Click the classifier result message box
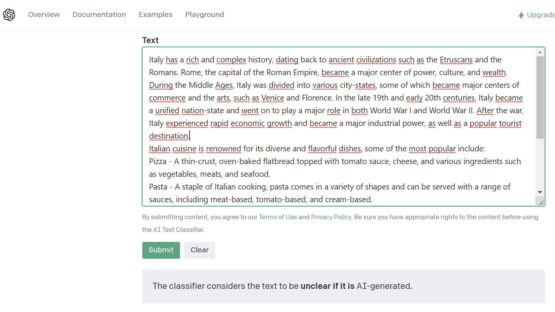555x312 pixels. (343, 287)
